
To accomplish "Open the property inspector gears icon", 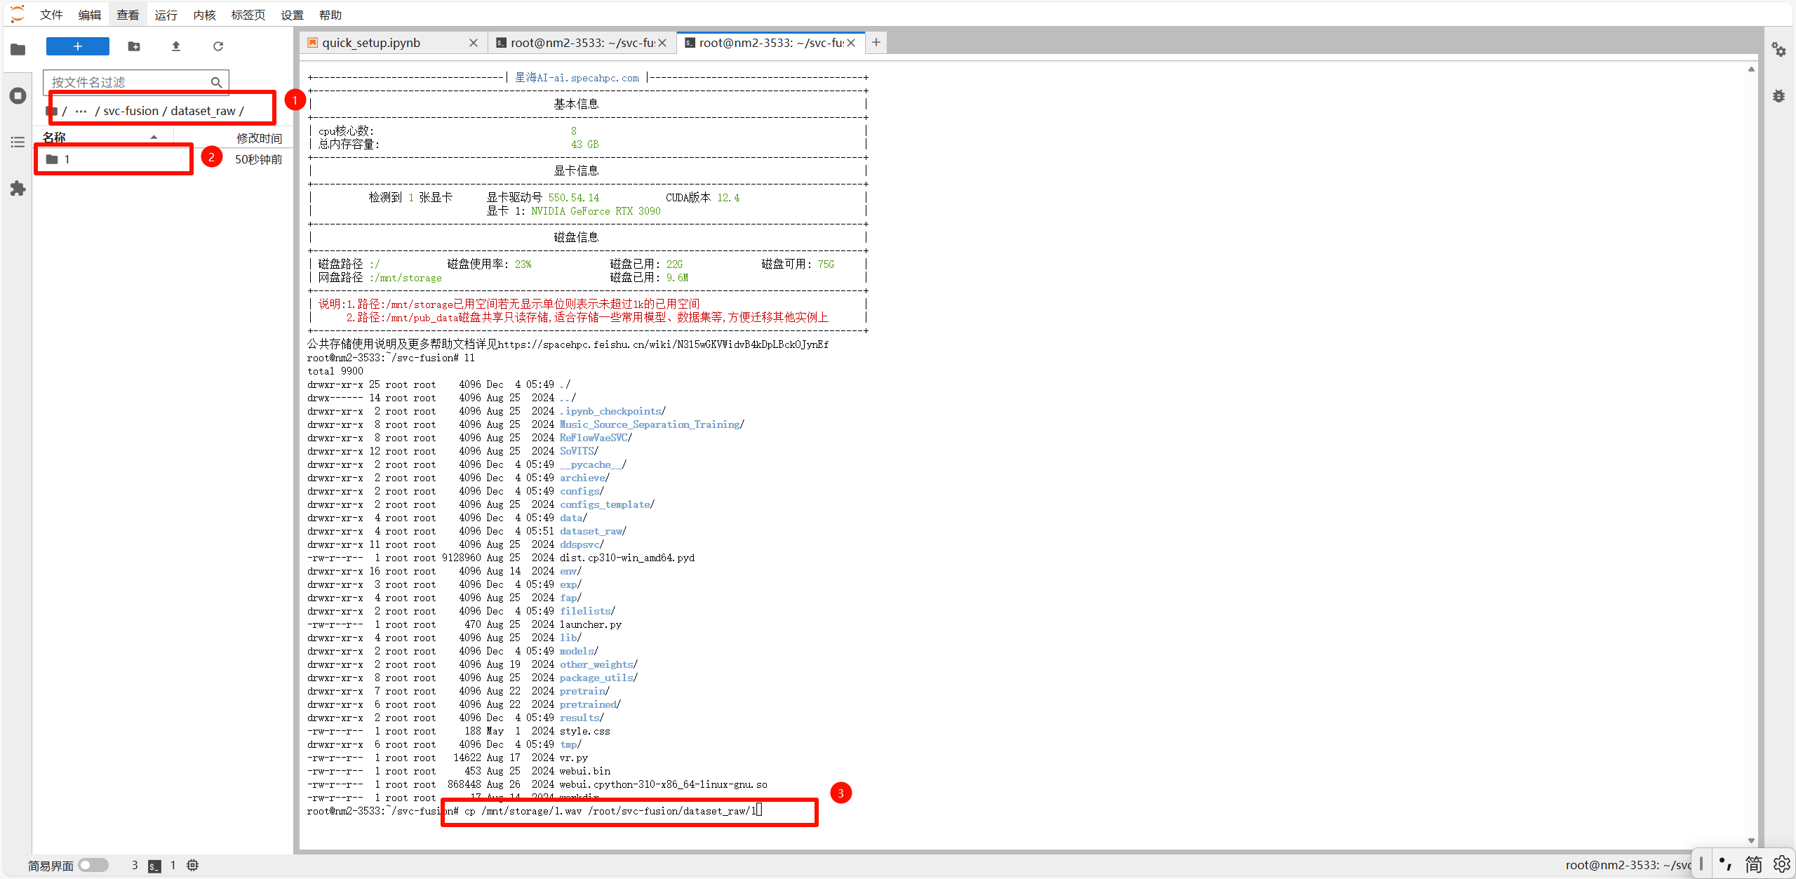I will (1778, 49).
